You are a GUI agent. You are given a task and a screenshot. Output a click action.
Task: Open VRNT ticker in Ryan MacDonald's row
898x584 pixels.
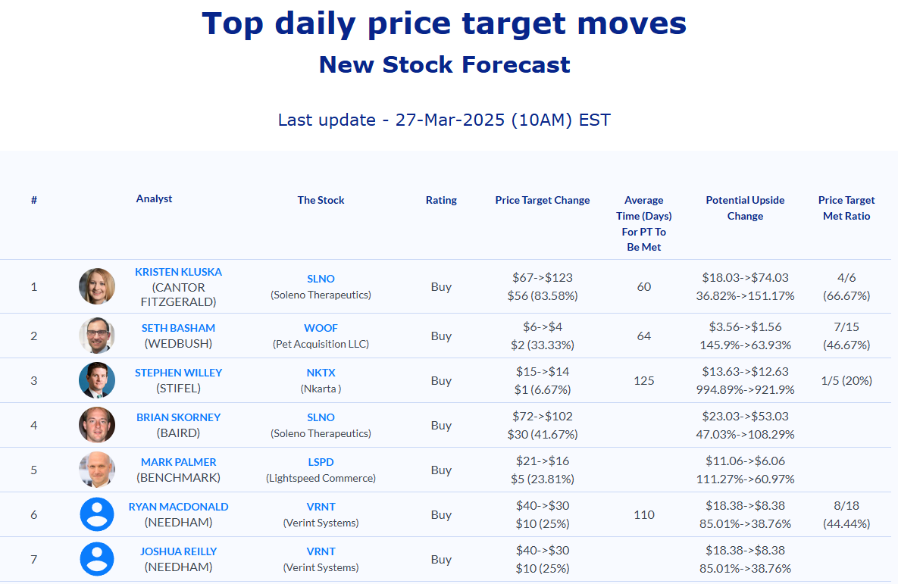click(321, 507)
